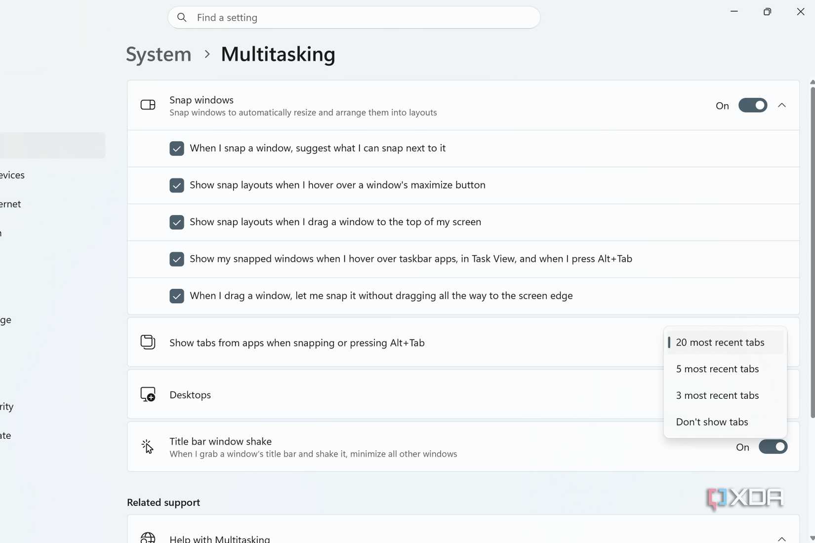Click the Related support heading
The width and height of the screenshot is (815, 543).
(163, 503)
